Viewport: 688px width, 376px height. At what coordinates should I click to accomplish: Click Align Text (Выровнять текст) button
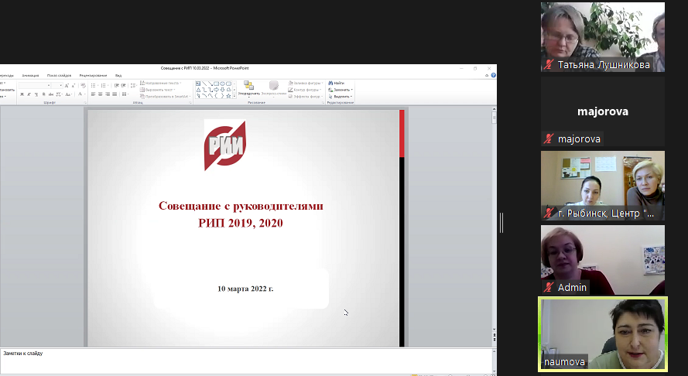click(x=158, y=90)
